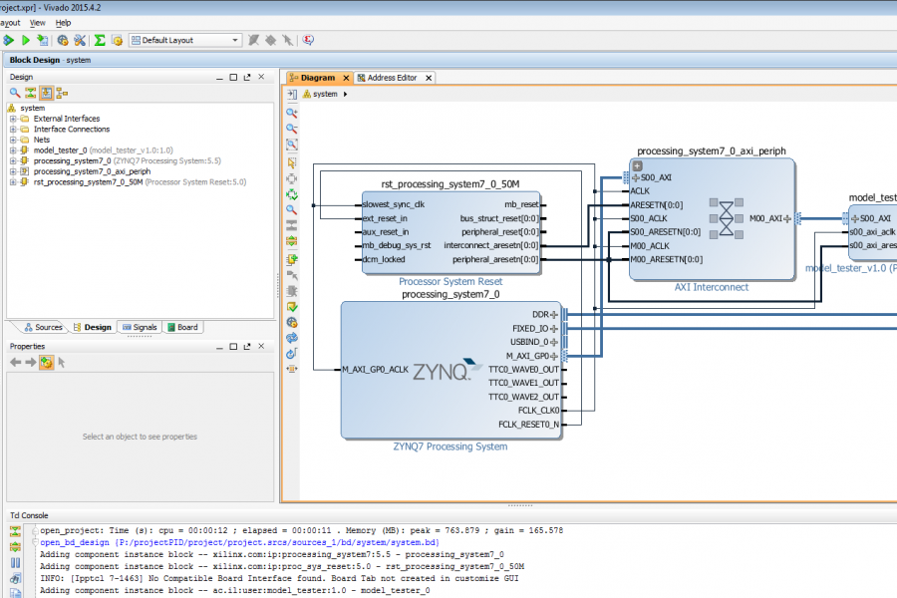Click the gear icon in the diagram toolbar
The image size is (897, 598).
click(x=292, y=323)
